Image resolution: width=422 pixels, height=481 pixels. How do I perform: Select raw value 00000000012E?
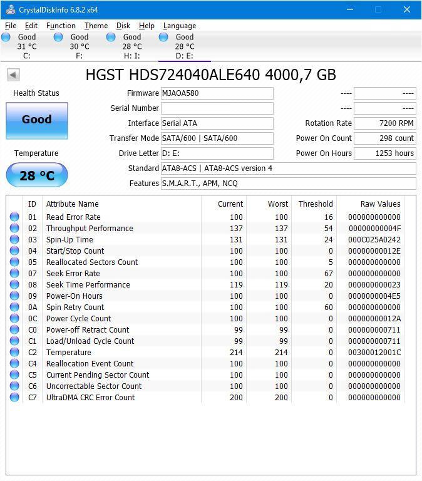click(374, 251)
